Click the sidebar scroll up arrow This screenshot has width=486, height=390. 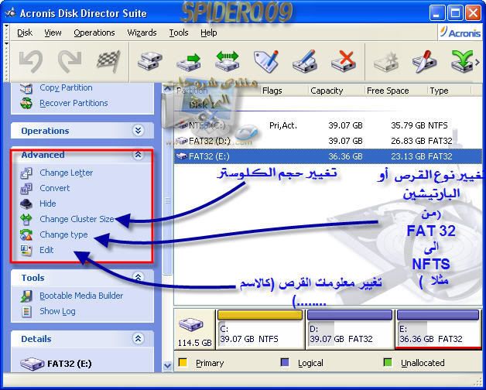click(x=167, y=89)
